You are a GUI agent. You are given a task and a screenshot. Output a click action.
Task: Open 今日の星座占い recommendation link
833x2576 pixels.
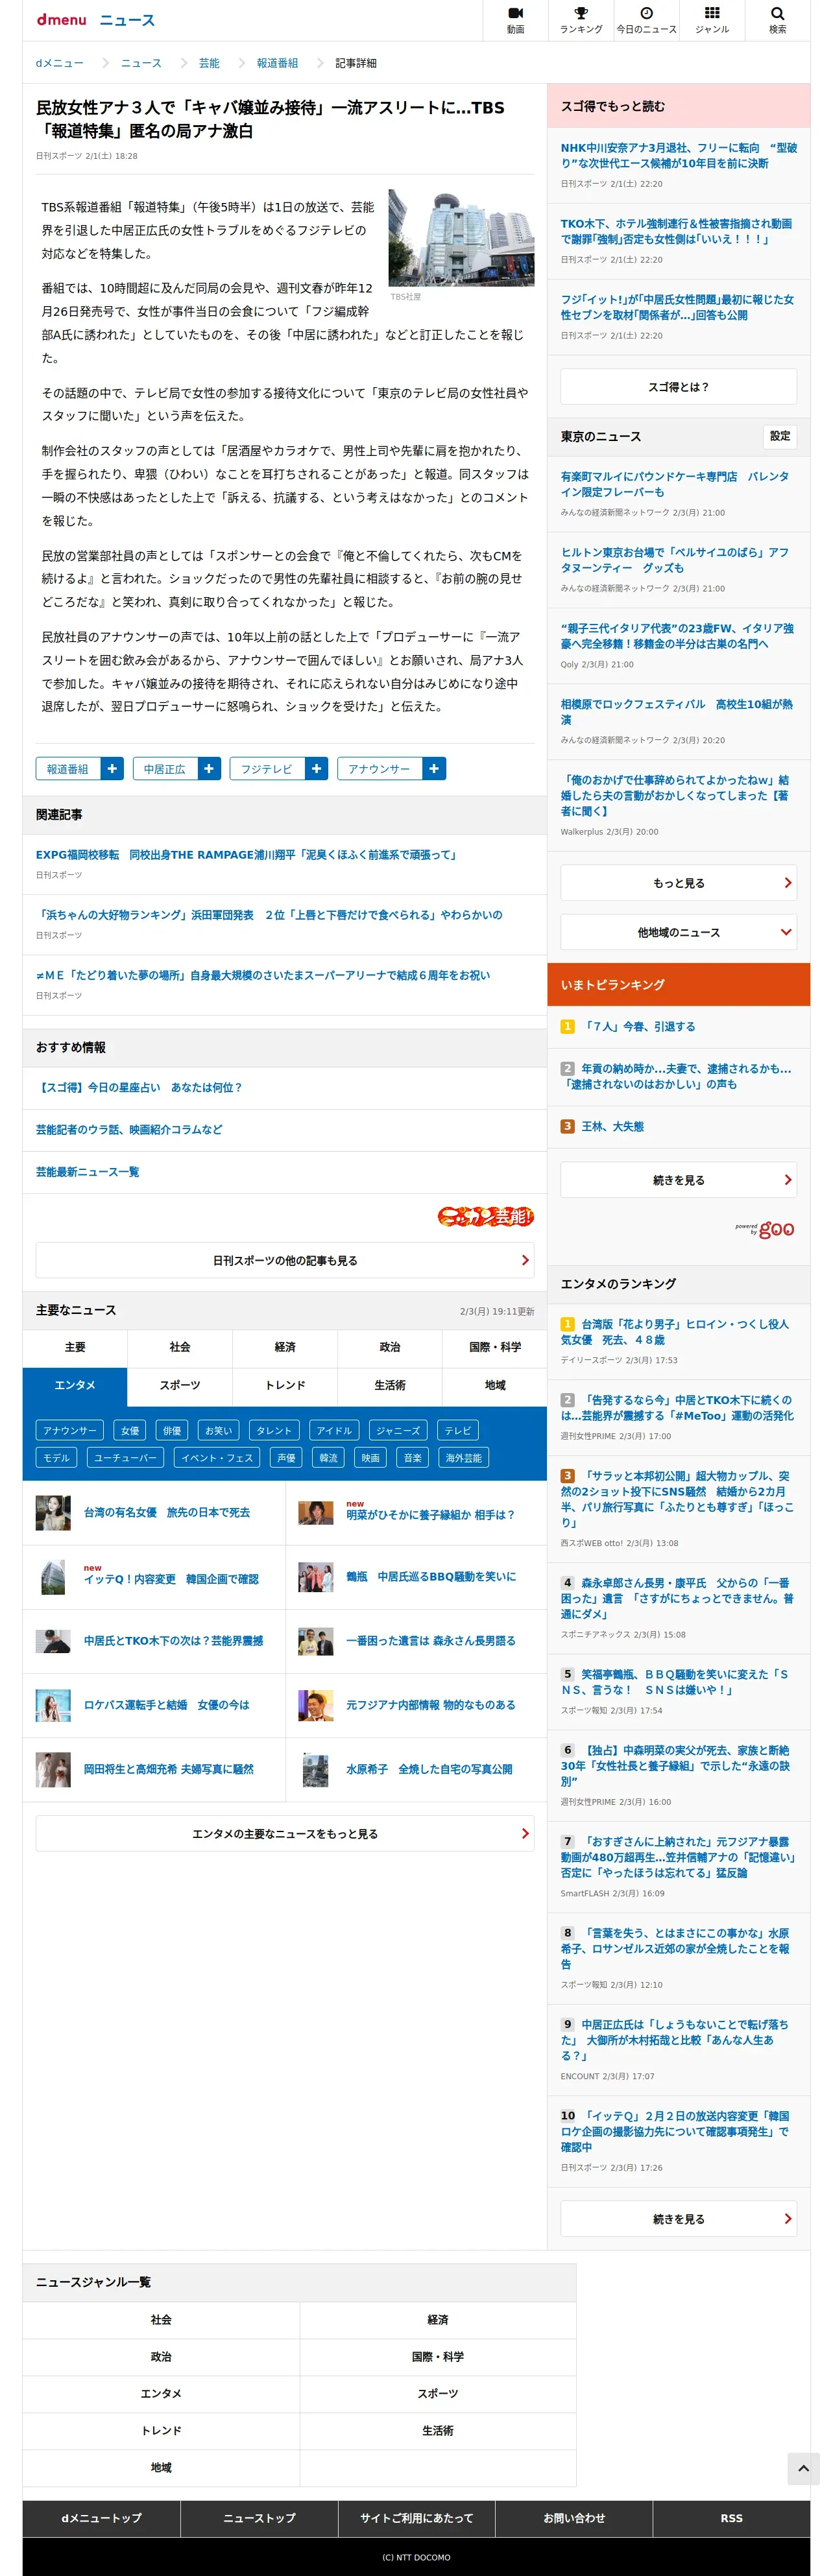tap(139, 1087)
